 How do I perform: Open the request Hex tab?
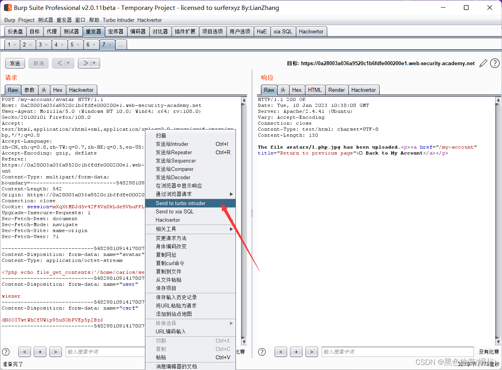[58, 90]
